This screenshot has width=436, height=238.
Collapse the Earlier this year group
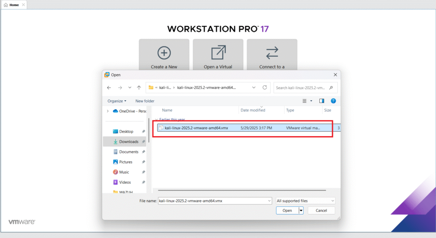tap(156, 119)
